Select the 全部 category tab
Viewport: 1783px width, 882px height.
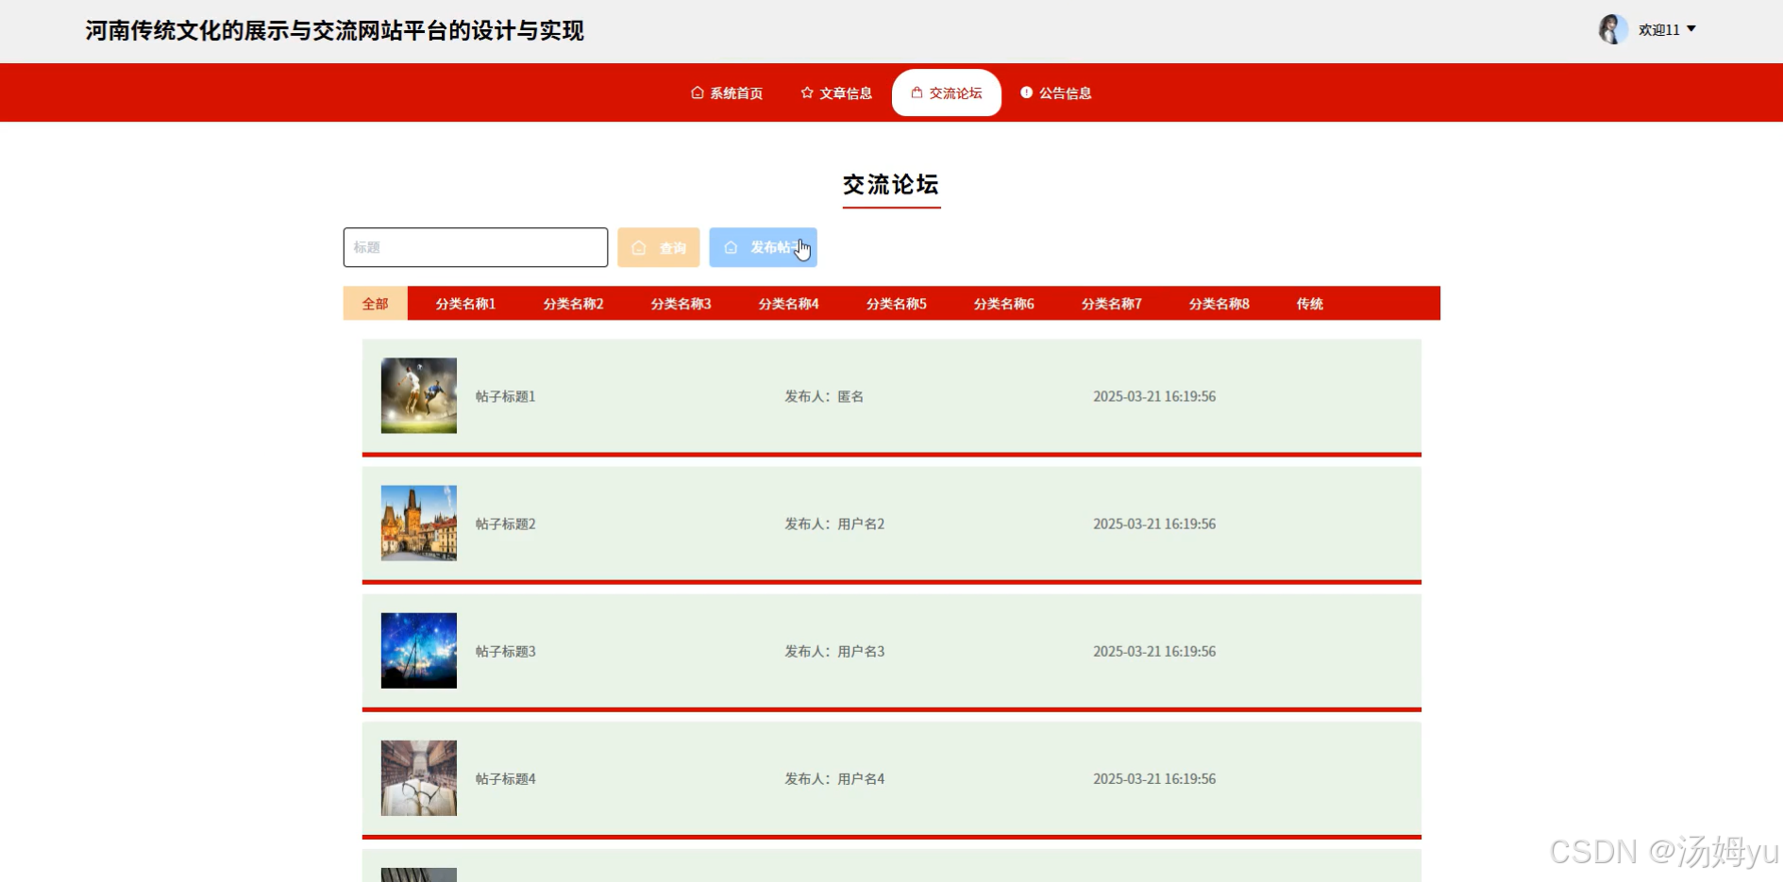[376, 304]
